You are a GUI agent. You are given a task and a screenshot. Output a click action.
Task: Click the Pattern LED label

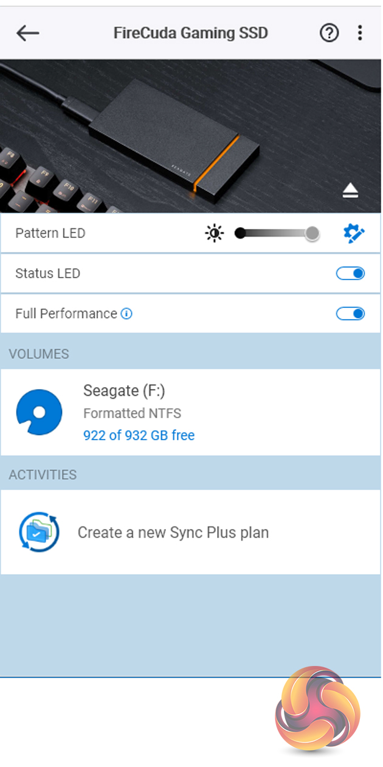pyautogui.click(x=50, y=233)
